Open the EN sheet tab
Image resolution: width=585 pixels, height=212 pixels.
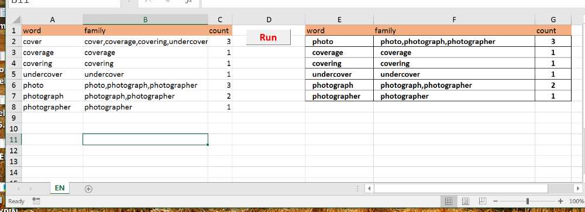(x=59, y=189)
